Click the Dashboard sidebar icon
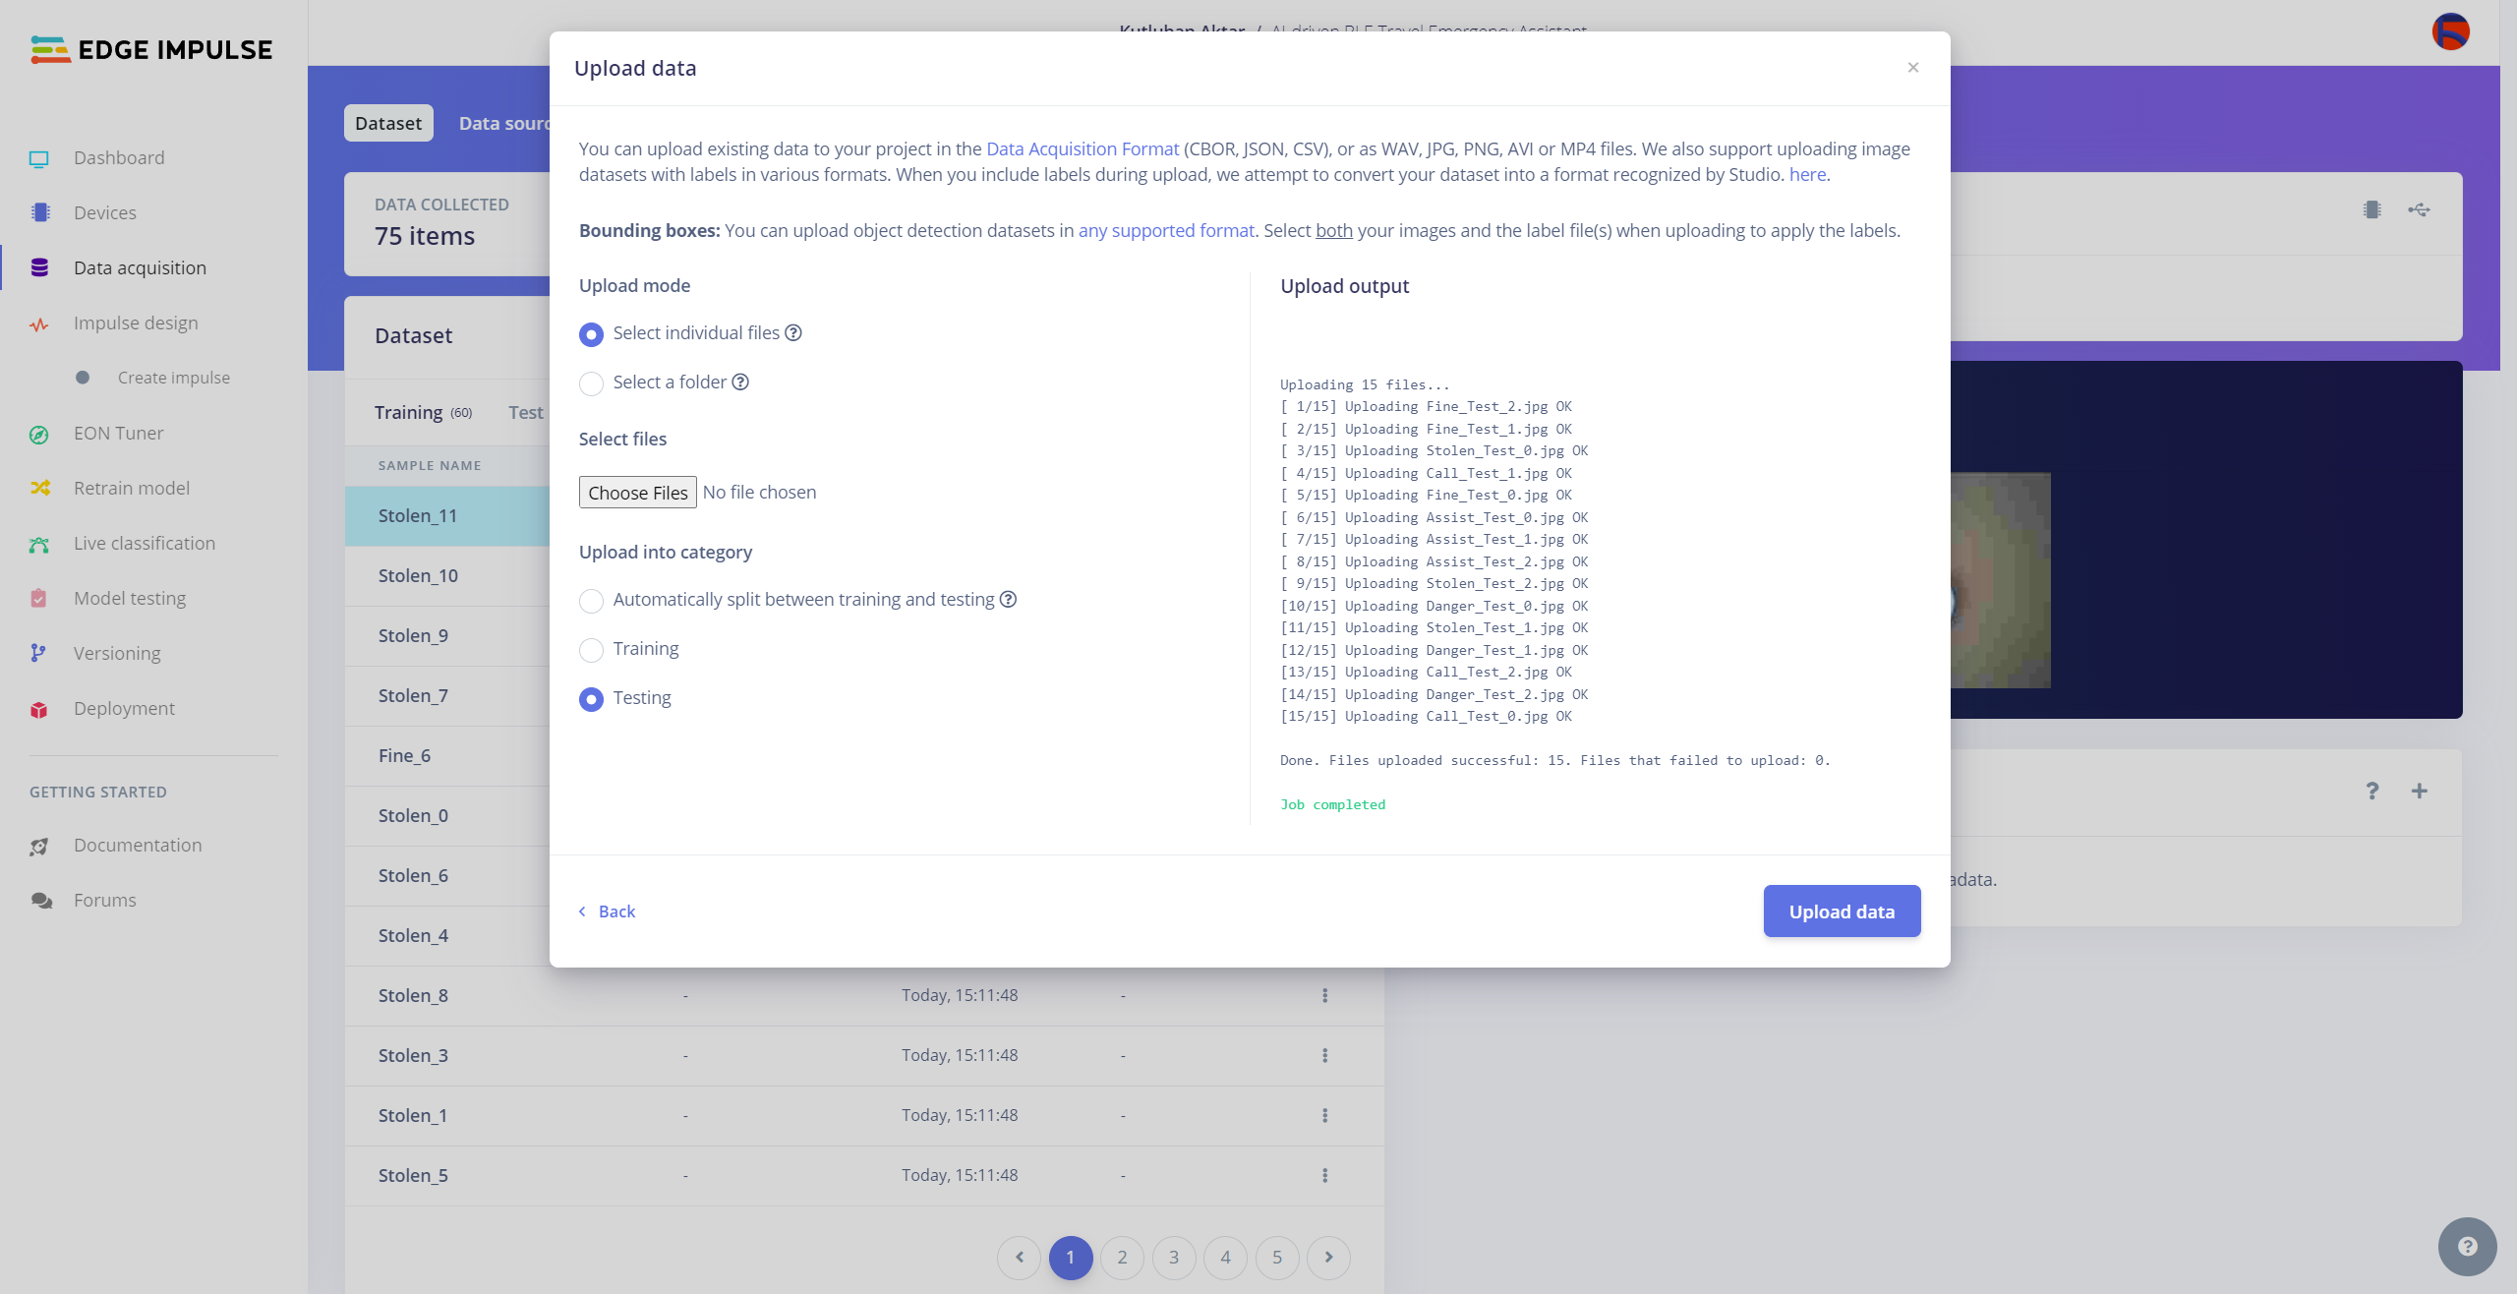Viewport: 2517px width, 1294px height. pos(39,156)
